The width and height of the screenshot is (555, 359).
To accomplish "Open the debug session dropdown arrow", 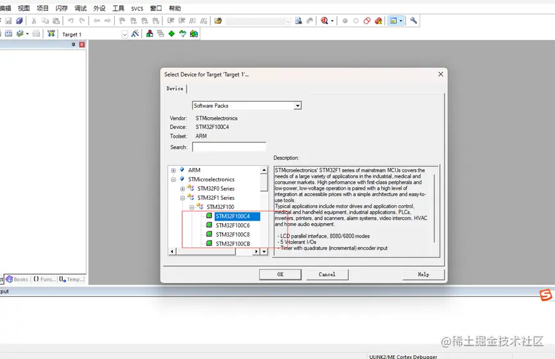I will click(x=332, y=21).
